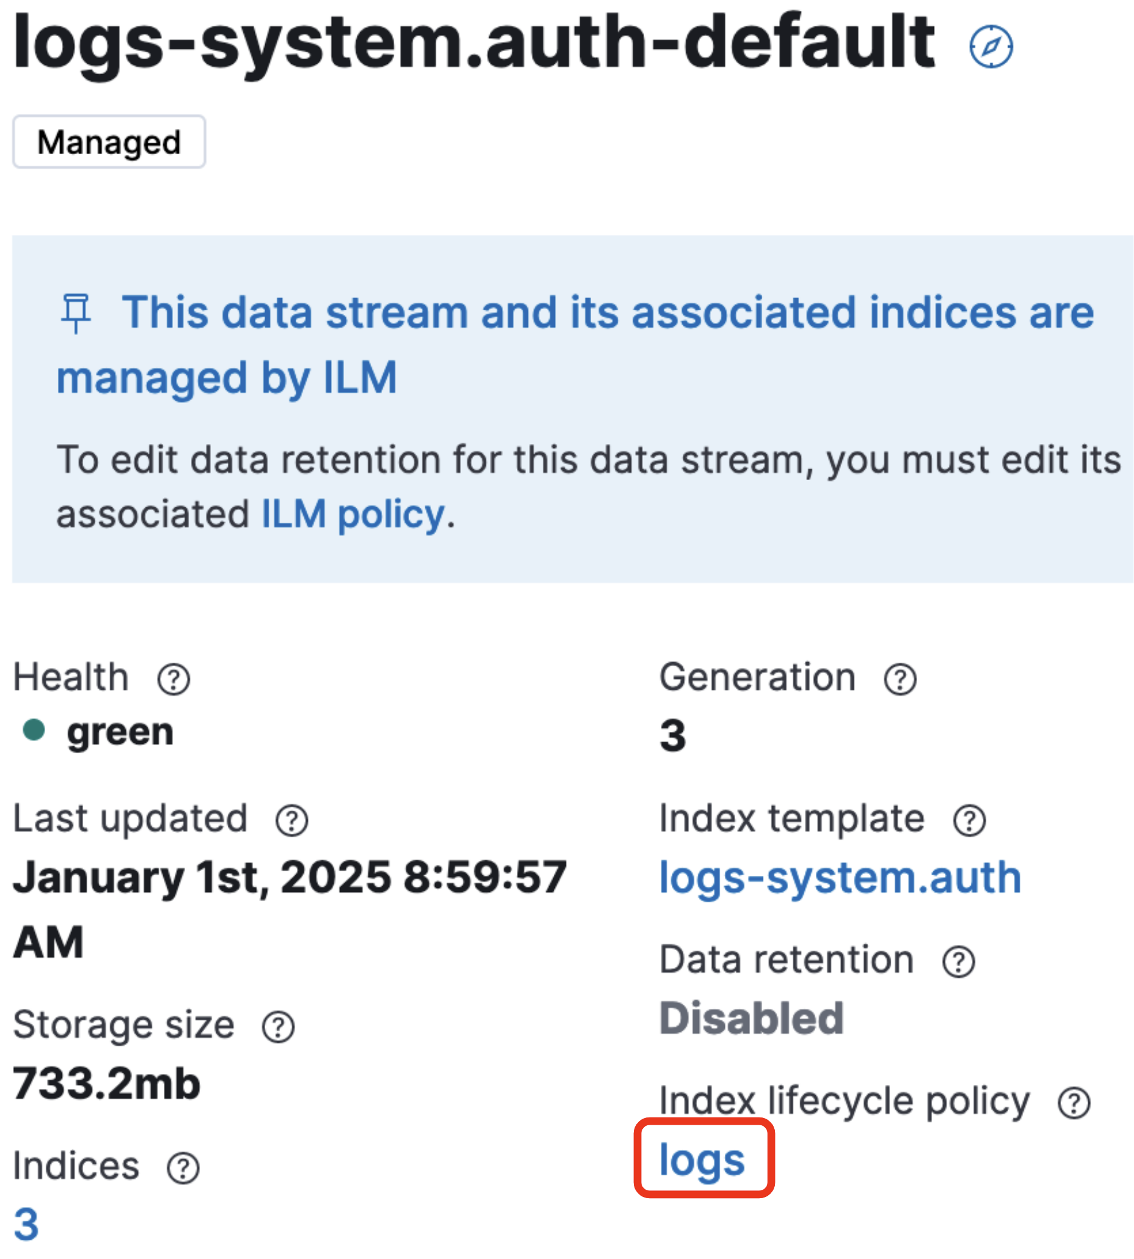Click the pin icon in the ILM notice
The width and height of the screenshot is (1134, 1259).
(x=76, y=314)
